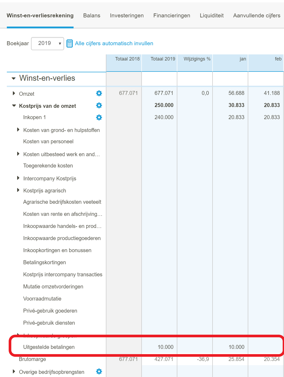
Task: Select the Omzet Totaal 2019 cell 677.071
Action: [x=164, y=93]
